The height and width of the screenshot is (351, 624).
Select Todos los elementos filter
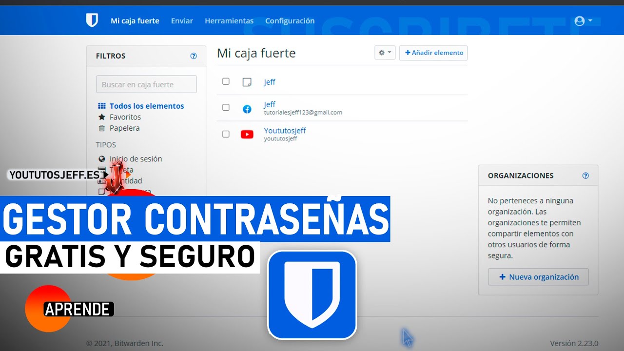pyautogui.click(x=147, y=106)
